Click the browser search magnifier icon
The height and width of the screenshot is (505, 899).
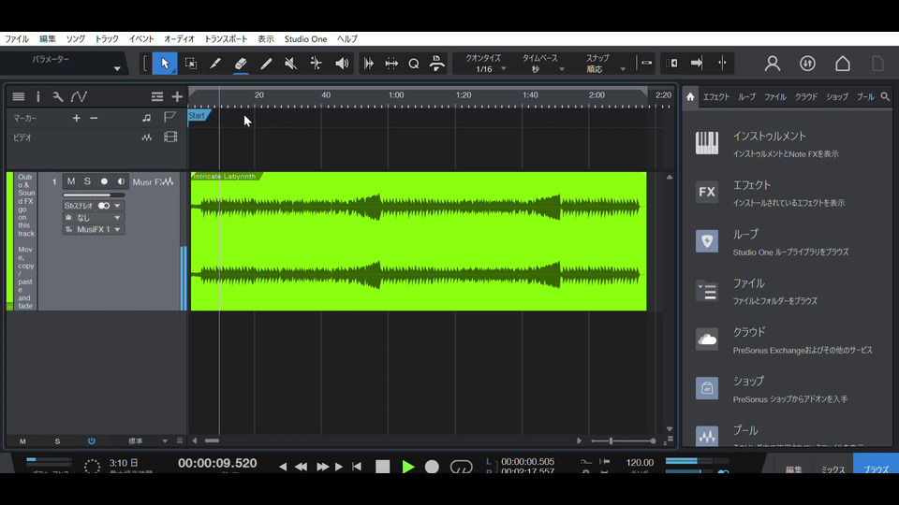[x=885, y=96]
